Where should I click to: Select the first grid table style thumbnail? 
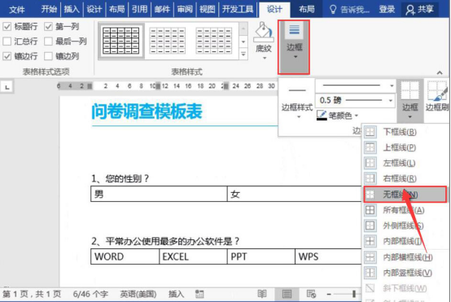[x=121, y=41]
